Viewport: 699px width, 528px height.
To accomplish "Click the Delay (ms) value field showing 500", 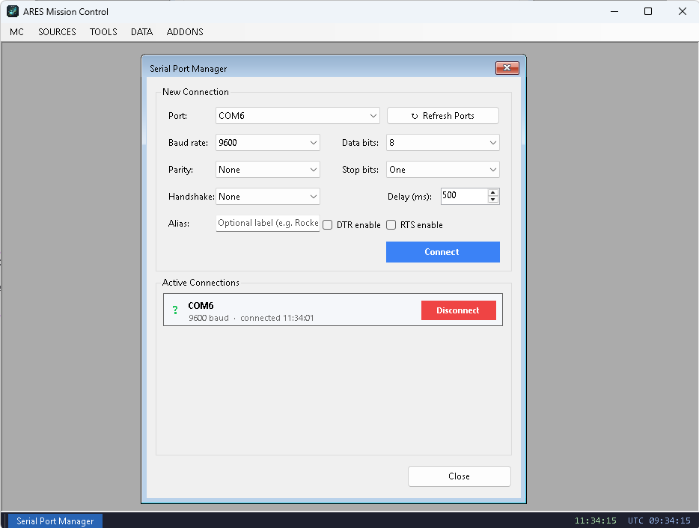I will tap(463, 196).
